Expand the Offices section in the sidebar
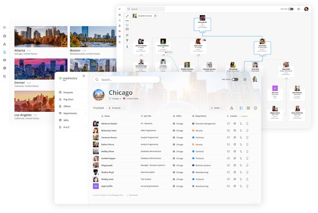 coord(72,106)
